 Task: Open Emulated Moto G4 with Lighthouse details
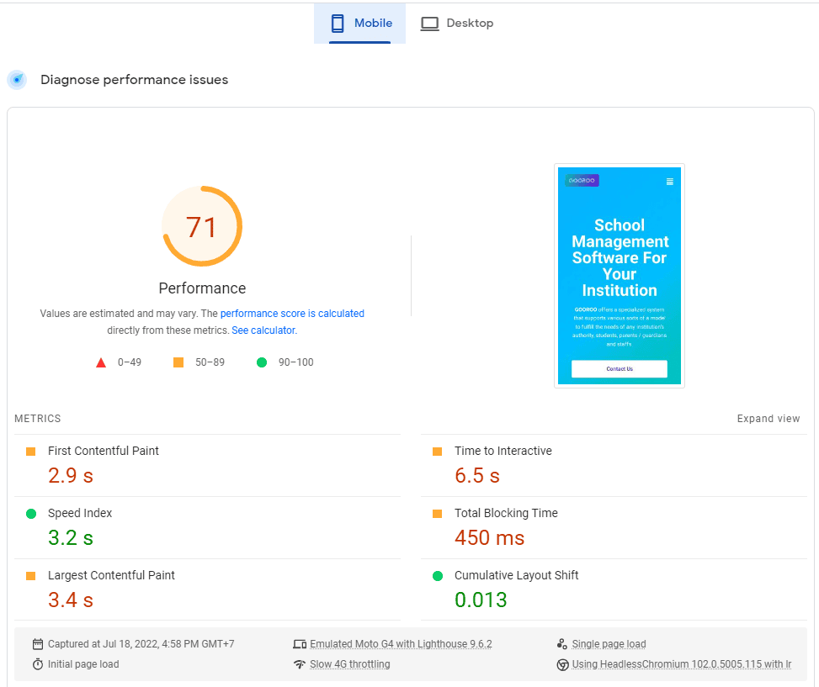401,644
